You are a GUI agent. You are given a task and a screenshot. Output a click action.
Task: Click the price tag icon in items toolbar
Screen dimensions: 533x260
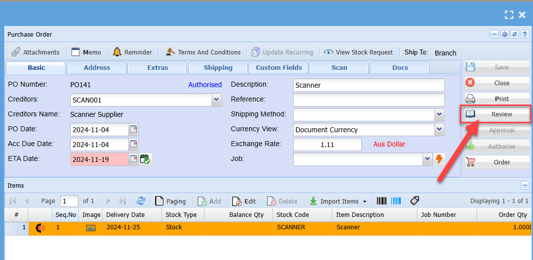tap(415, 201)
